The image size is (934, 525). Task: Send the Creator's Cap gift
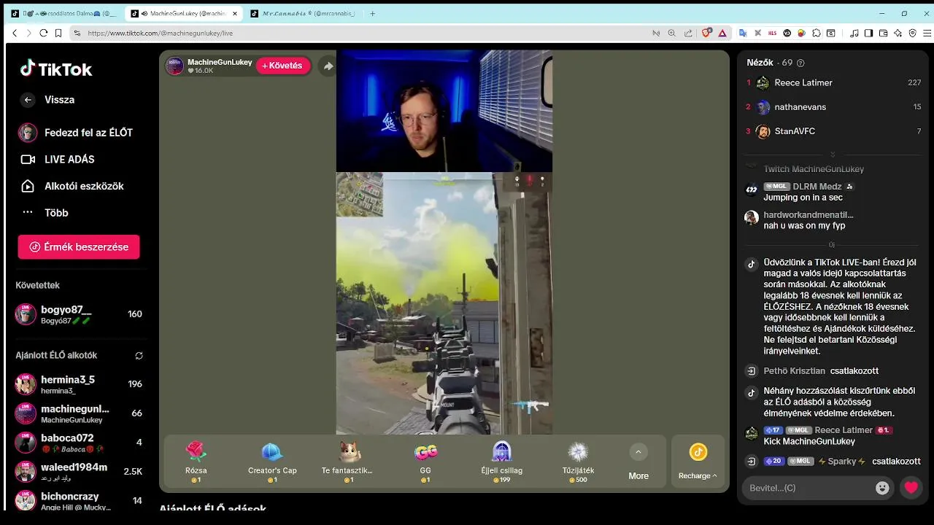[x=272, y=462]
